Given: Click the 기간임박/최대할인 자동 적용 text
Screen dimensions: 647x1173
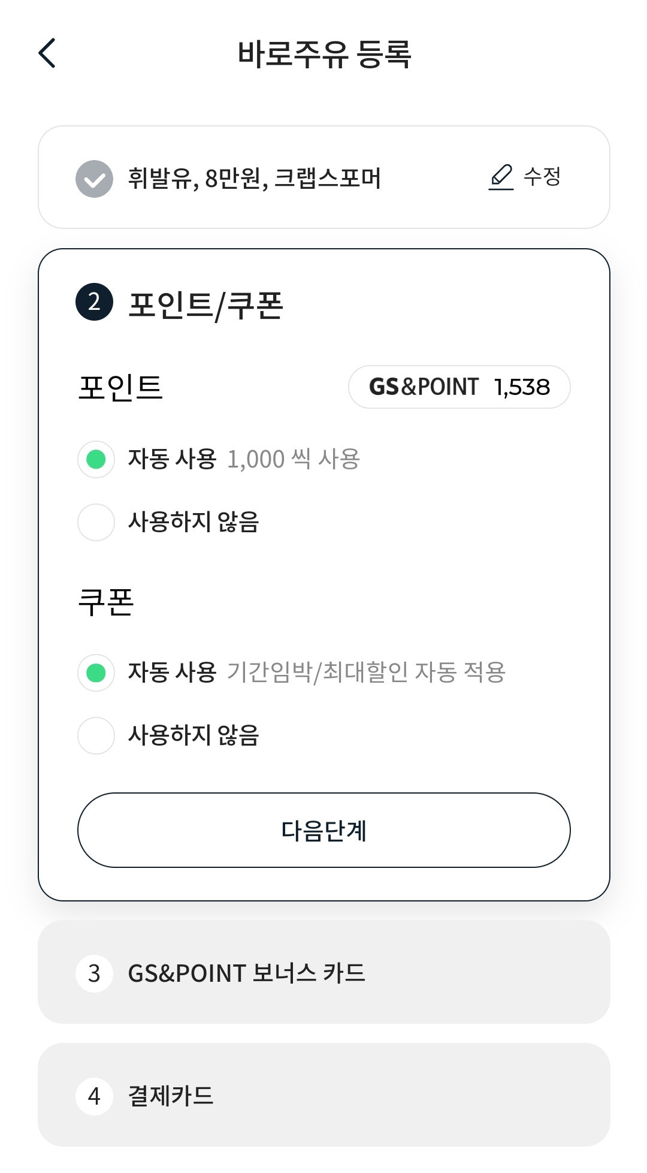Looking at the screenshot, I should pyautogui.click(x=366, y=673).
